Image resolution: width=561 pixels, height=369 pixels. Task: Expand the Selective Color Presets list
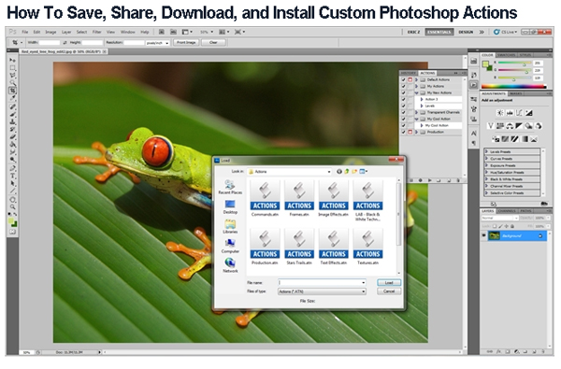486,192
